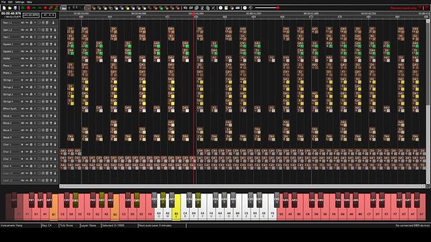Toggle lock on the Effect Synth layer

pyautogui.click(x=31, y=109)
